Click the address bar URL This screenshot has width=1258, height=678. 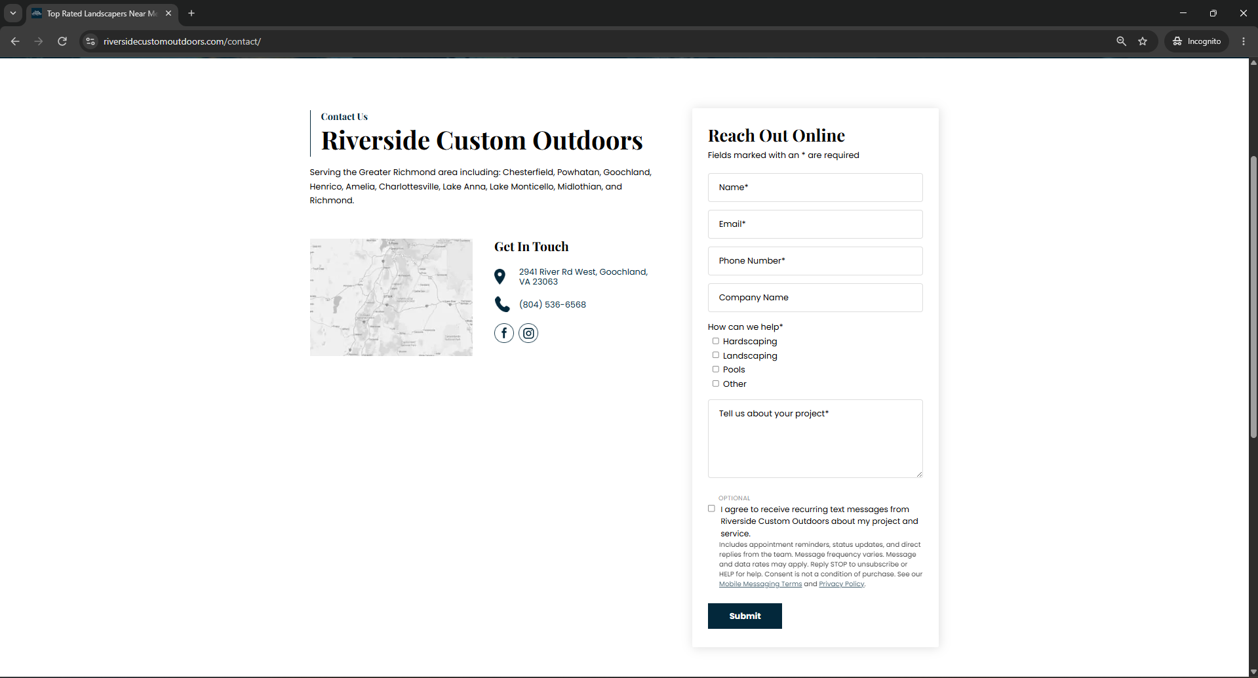pos(182,41)
